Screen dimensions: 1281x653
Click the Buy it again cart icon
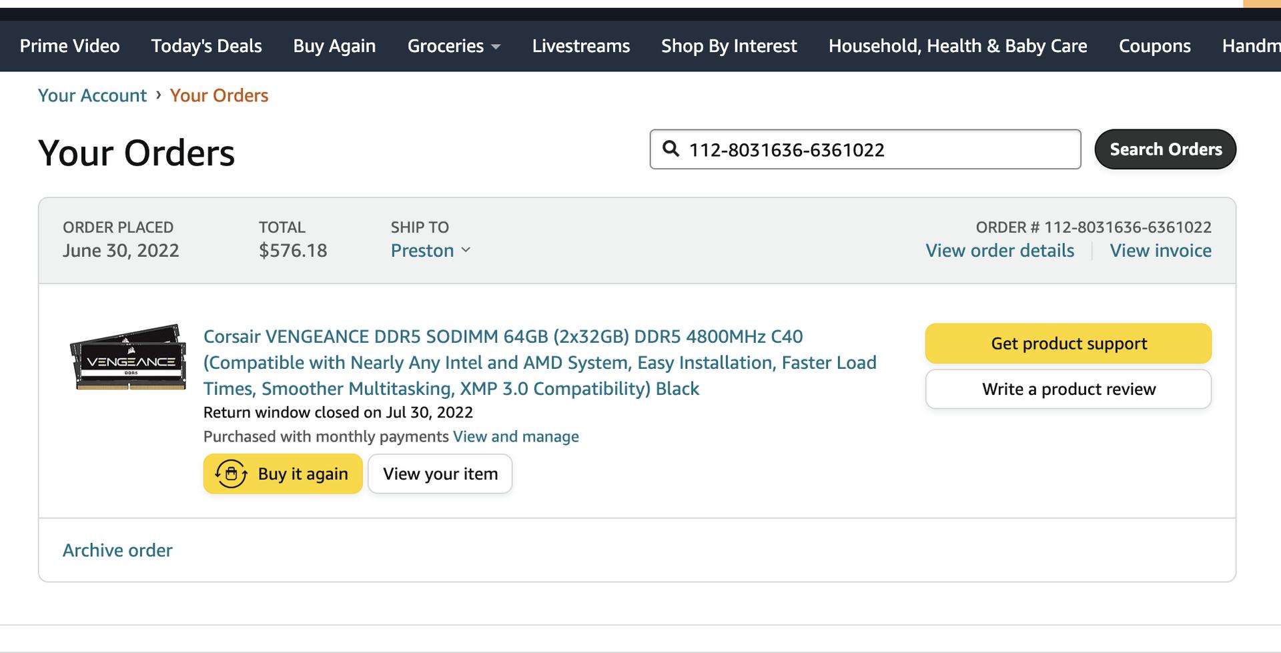(231, 474)
